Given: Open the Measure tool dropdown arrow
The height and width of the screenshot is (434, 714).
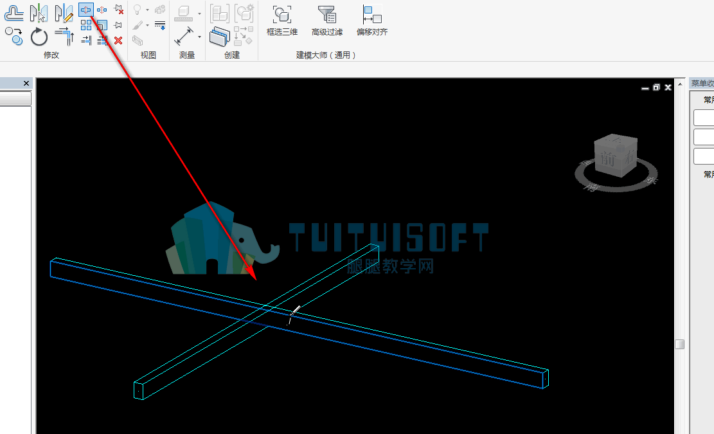Looking at the screenshot, I should pyautogui.click(x=199, y=14).
